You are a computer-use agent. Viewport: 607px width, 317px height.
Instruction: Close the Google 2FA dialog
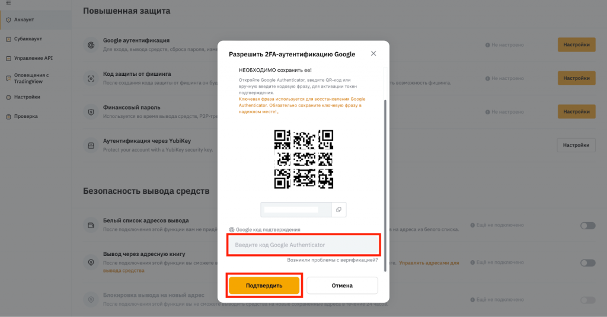[373, 53]
